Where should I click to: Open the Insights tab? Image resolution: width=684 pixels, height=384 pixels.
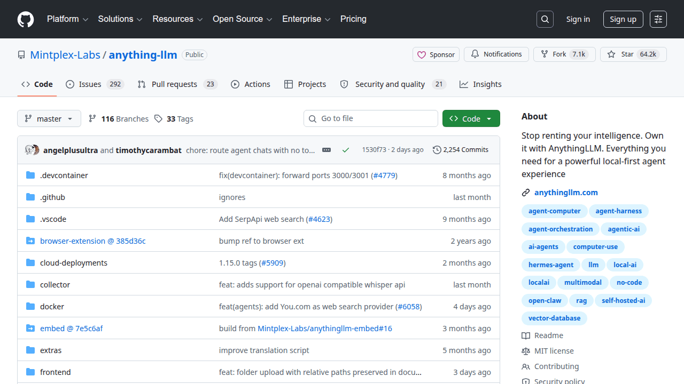coord(480,84)
